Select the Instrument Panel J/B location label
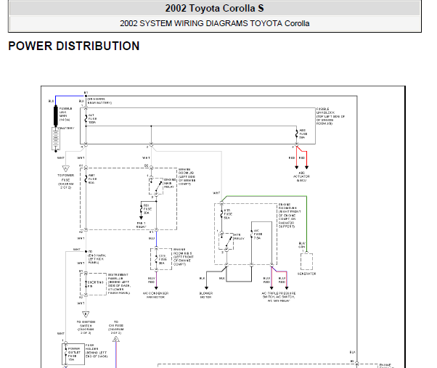The image size is (437, 368). pyautogui.click(x=119, y=284)
